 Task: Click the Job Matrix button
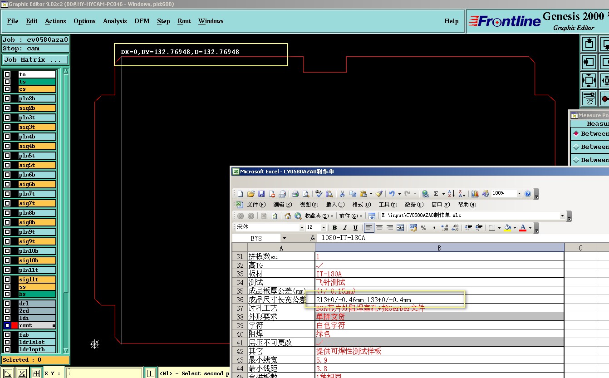click(35, 60)
